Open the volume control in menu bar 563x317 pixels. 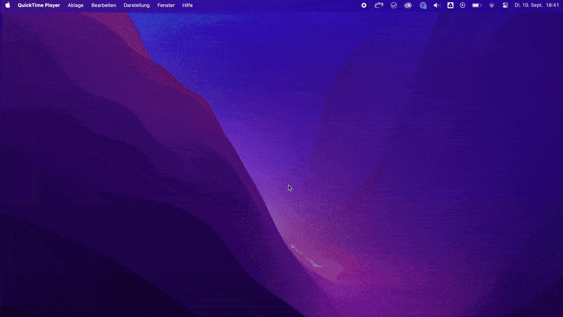click(x=436, y=5)
